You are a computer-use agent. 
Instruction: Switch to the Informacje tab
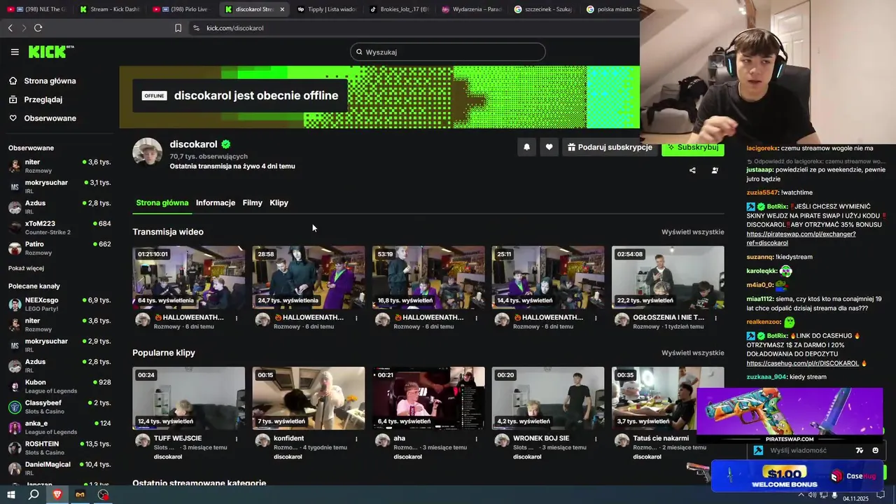pyautogui.click(x=216, y=203)
